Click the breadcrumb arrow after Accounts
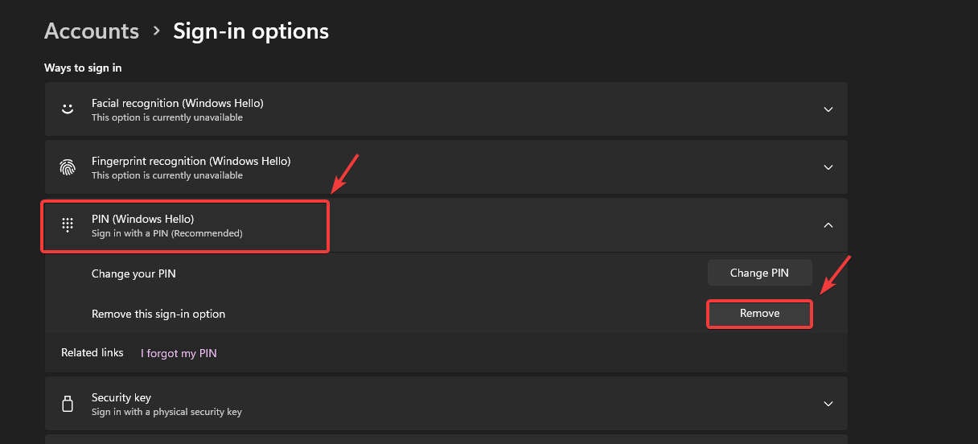 156,31
